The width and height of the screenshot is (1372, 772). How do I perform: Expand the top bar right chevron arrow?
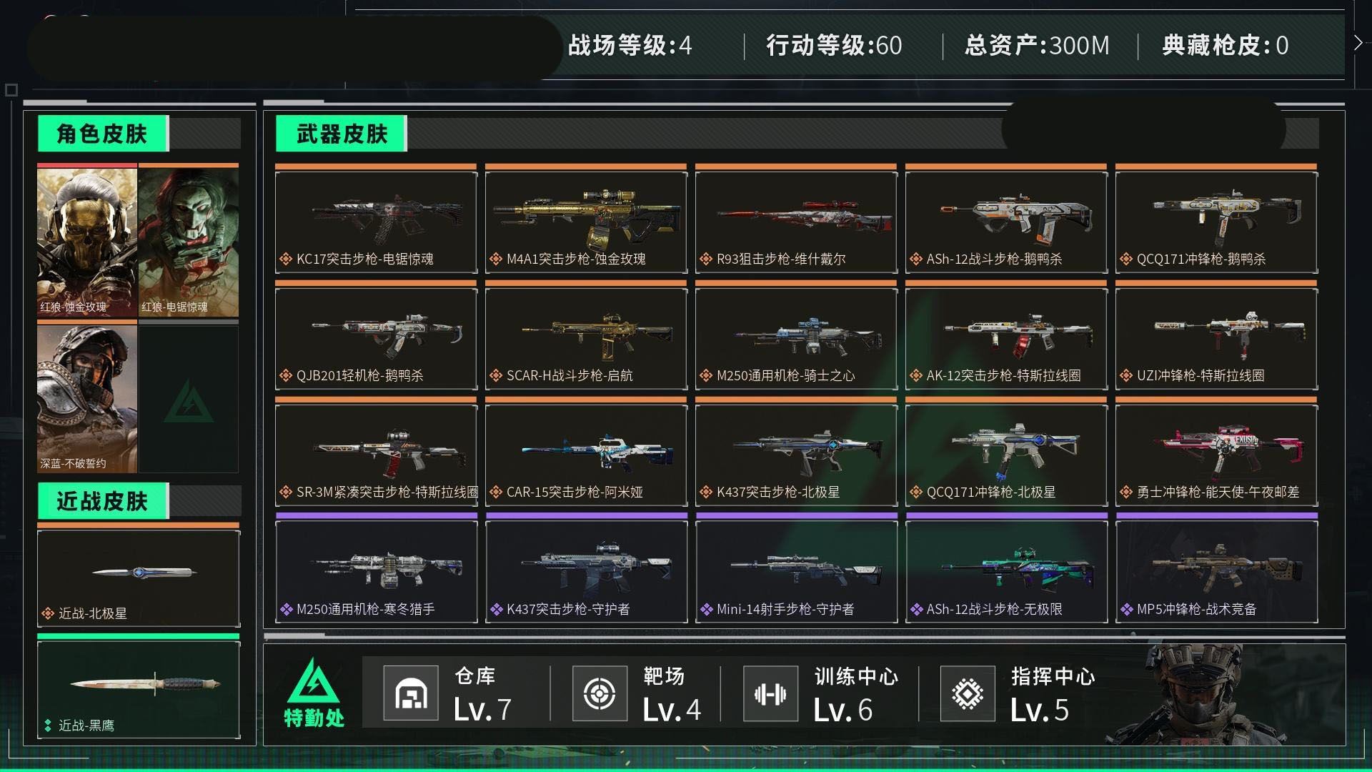[1358, 43]
